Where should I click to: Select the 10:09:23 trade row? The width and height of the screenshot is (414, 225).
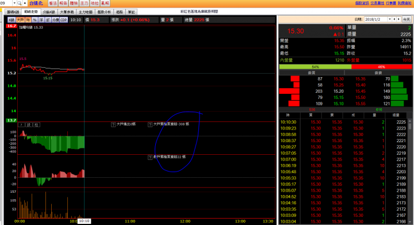[x=343, y=128]
